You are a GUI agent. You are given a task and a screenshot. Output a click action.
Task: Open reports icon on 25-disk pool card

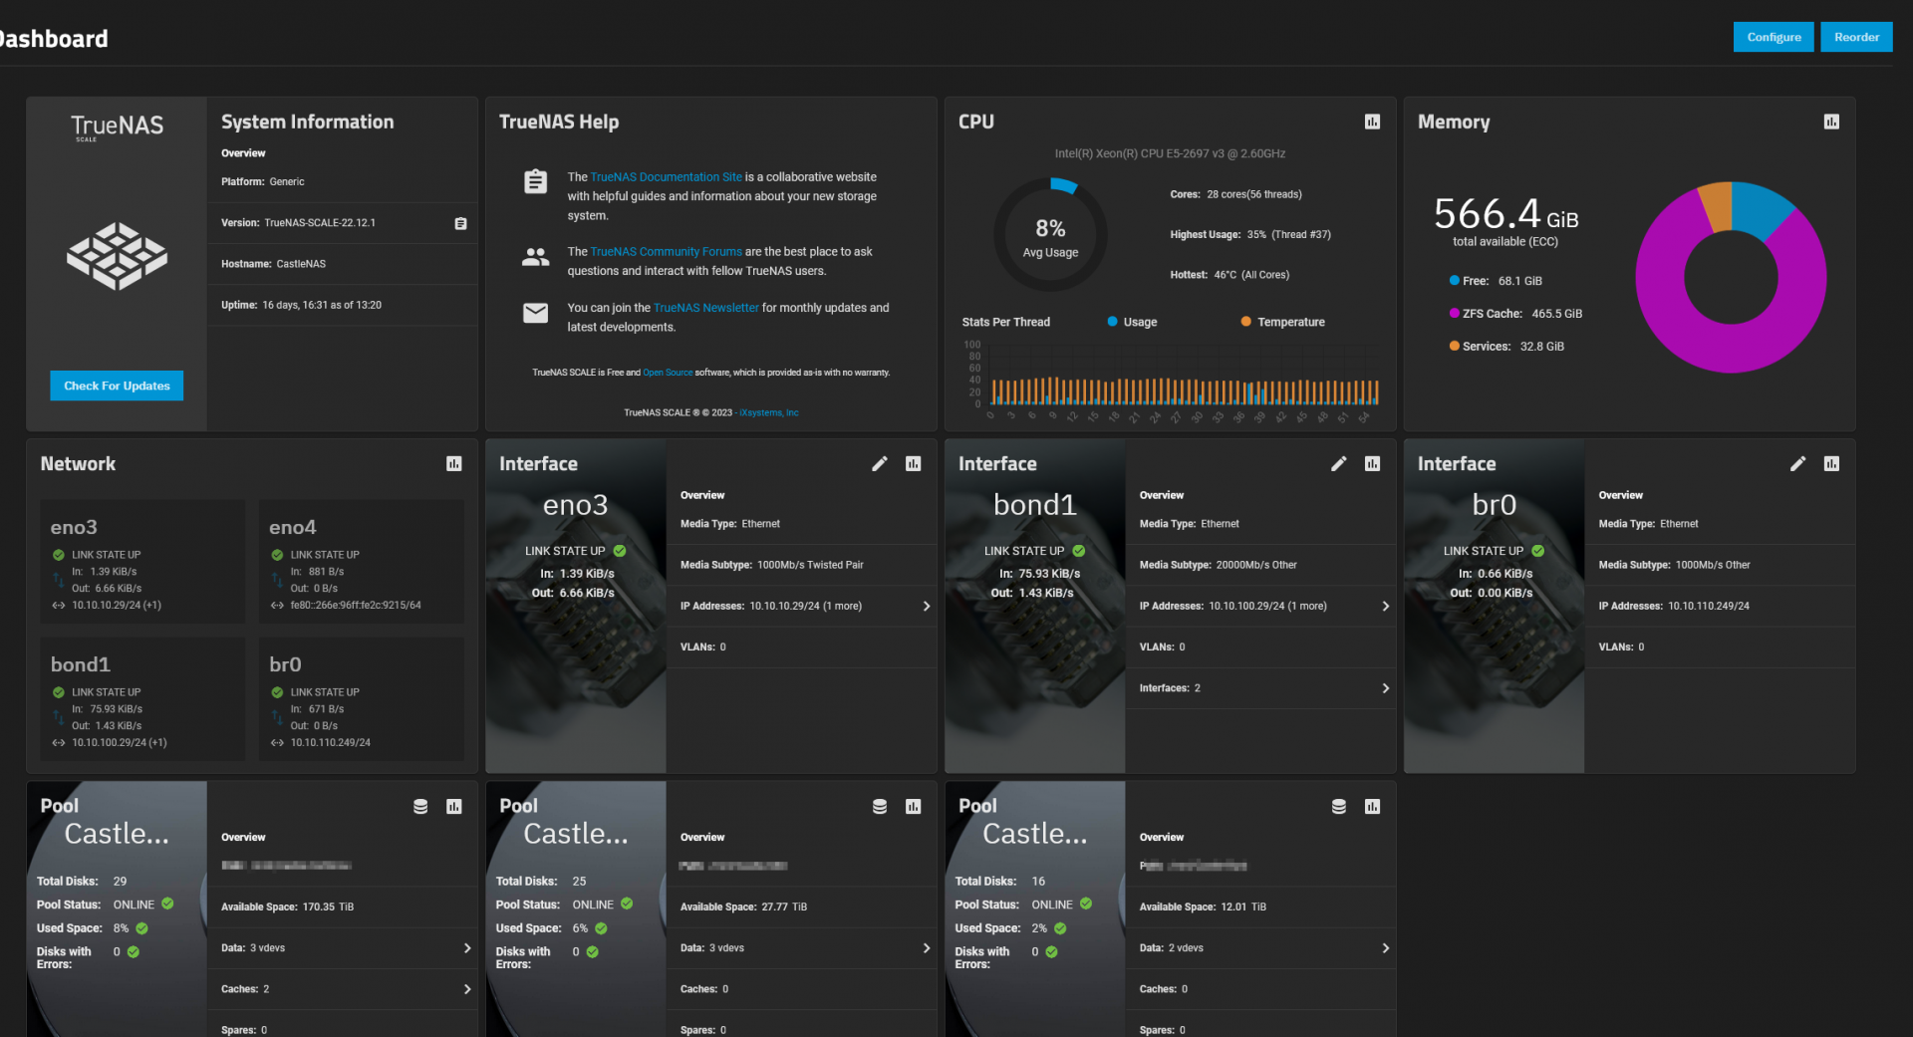point(914,806)
